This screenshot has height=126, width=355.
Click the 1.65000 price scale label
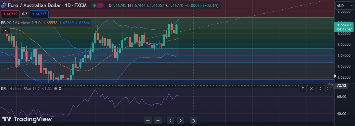pyautogui.click(x=344, y=44)
